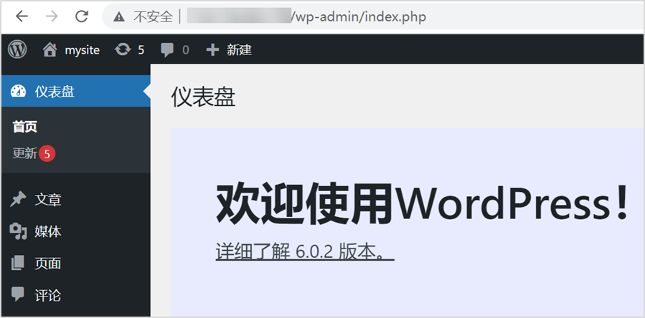This screenshot has height=318, width=645.
Task: Open the 新建 new content menu
Action: [239, 49]
